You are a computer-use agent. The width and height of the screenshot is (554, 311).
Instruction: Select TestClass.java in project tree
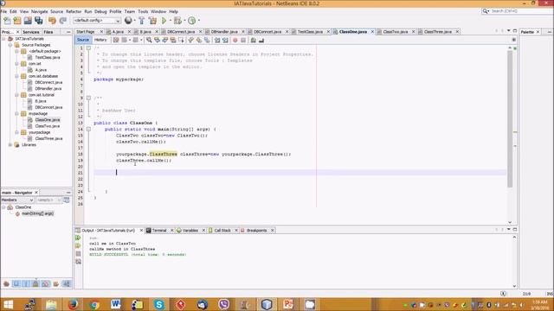point(48,58)
